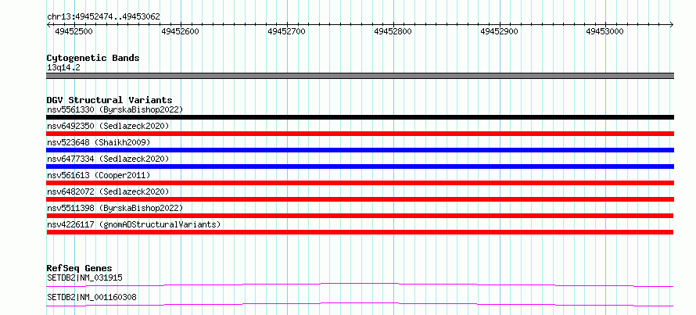Open SETDB2|NM_031915 transcript label

pyautogui.click(x=84, y=277)
